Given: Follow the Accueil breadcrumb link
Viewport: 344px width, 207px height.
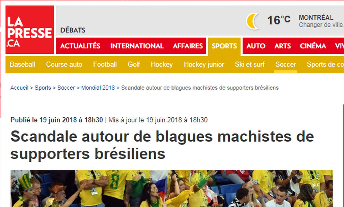Looking at the screenshot, I should [x=19, y=88].
